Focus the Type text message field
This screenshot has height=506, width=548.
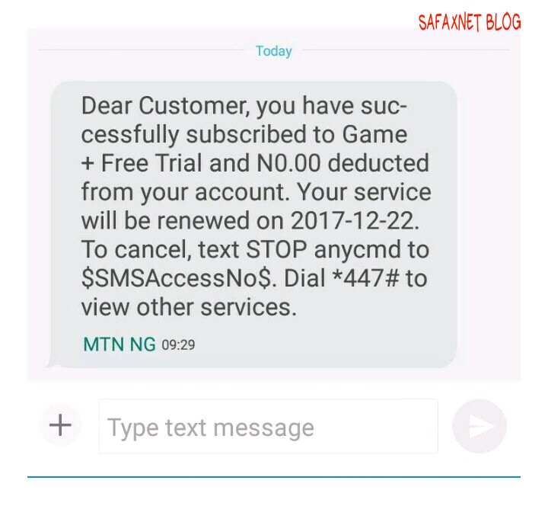coord(268,426)
